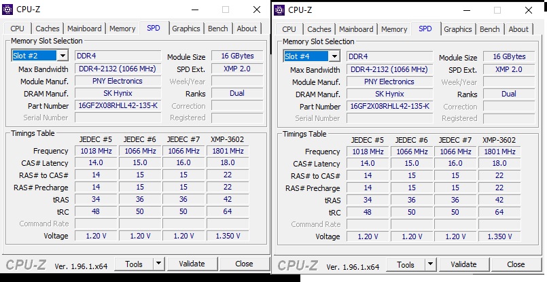Screen dimensions: 547x282
Task: Click XMP-3602 frequency 1801 MHz, left window
Action: coord(228,151)
